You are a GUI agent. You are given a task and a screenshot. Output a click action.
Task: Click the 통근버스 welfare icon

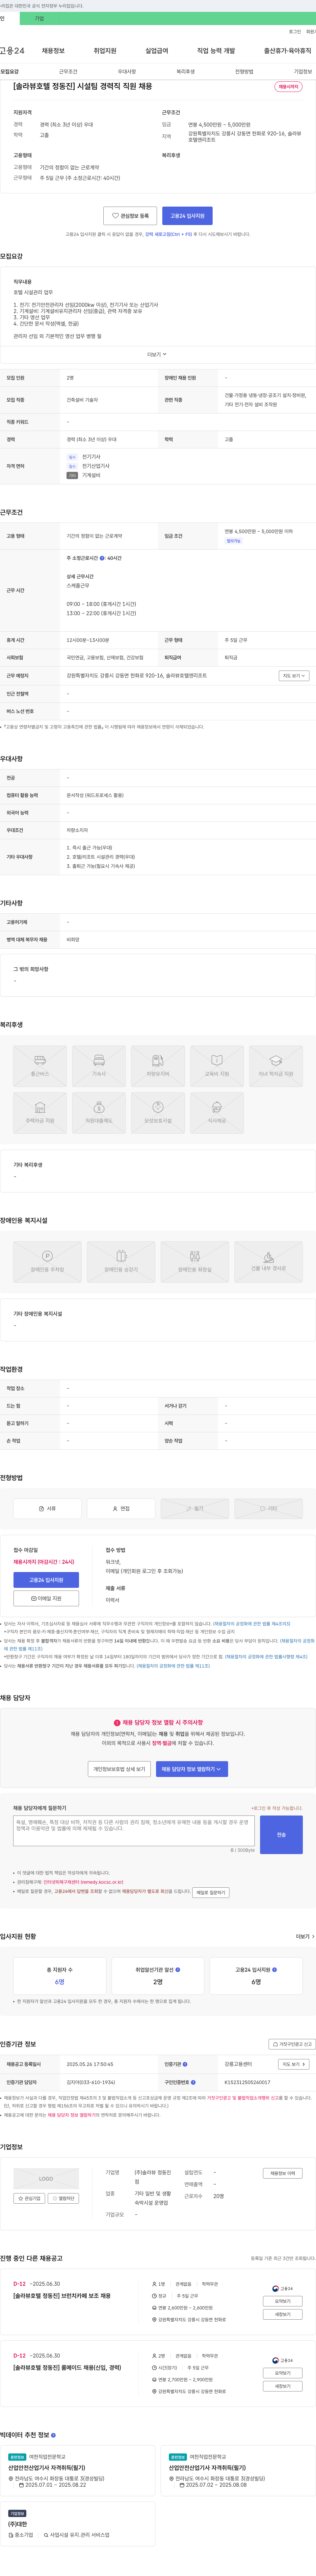coord(40,1066)
